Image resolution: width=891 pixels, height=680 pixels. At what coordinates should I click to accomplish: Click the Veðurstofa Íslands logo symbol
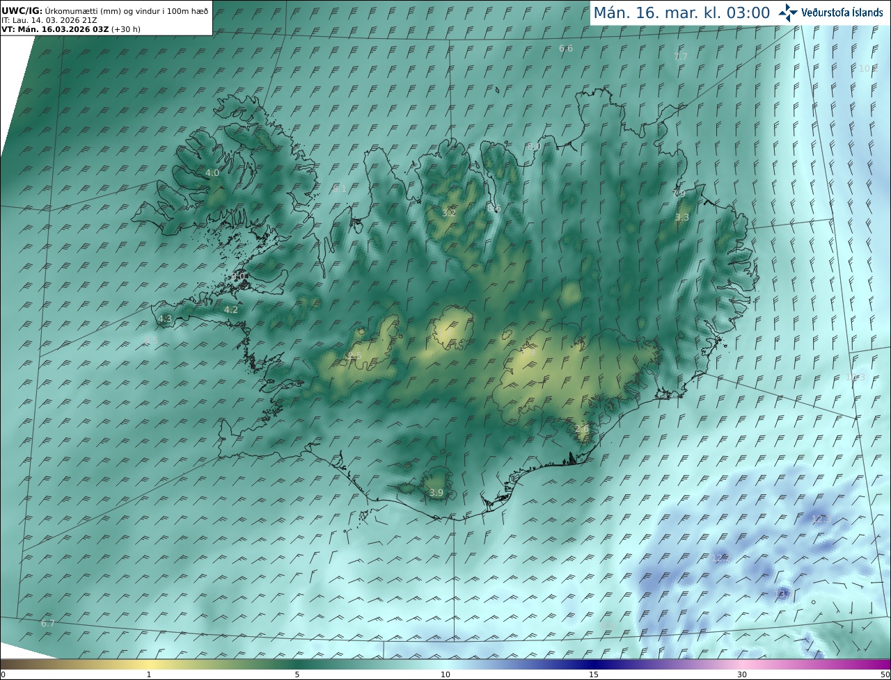pos(788,13)
